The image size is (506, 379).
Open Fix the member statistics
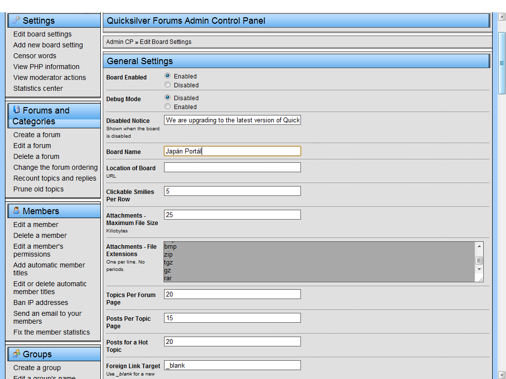(x=51, y=332)
